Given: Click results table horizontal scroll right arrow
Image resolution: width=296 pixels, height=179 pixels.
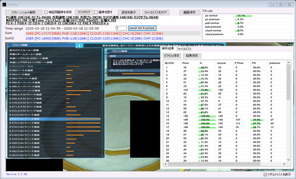Looking at the screenshot, I should [284, 164].
